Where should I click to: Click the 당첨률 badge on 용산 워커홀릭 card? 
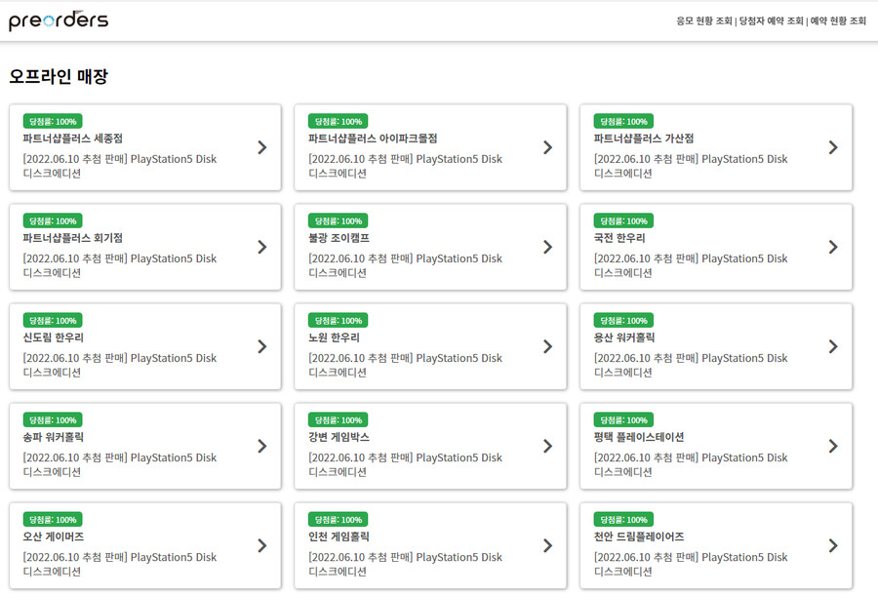pos(622,320)
